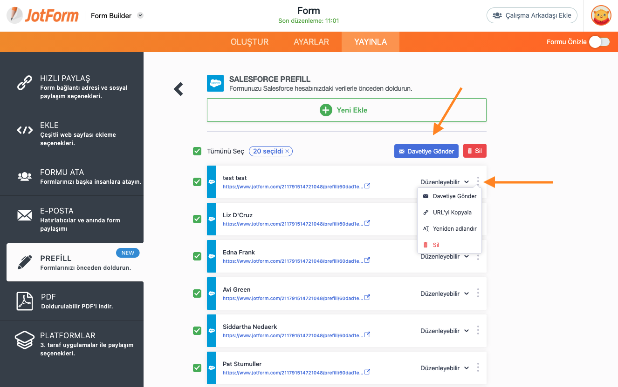This screenshot has width=618, height=387.
Task: Click the Salesforce Prefill header logo
Action: 215,83
